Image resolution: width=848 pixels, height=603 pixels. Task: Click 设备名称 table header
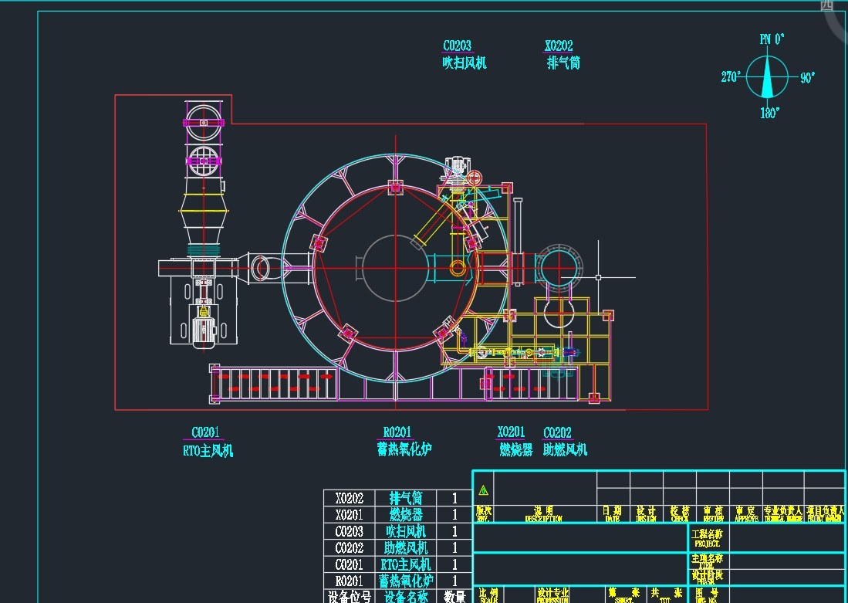point(406,597)
